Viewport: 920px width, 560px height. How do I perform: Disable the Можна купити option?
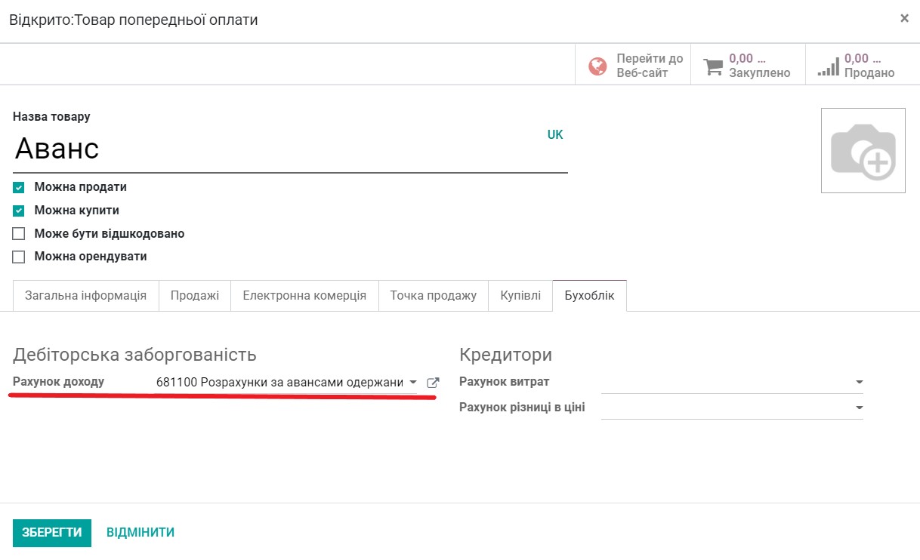19,210
